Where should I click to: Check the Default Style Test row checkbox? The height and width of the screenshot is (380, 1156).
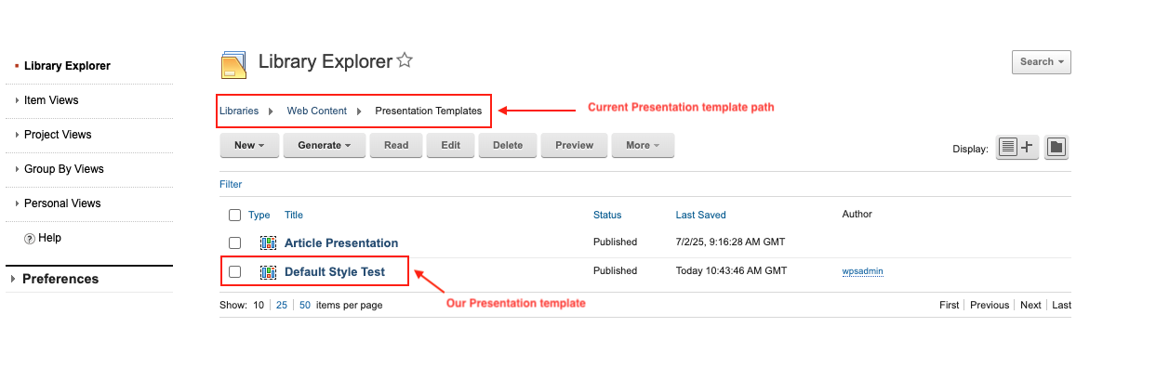234,271
